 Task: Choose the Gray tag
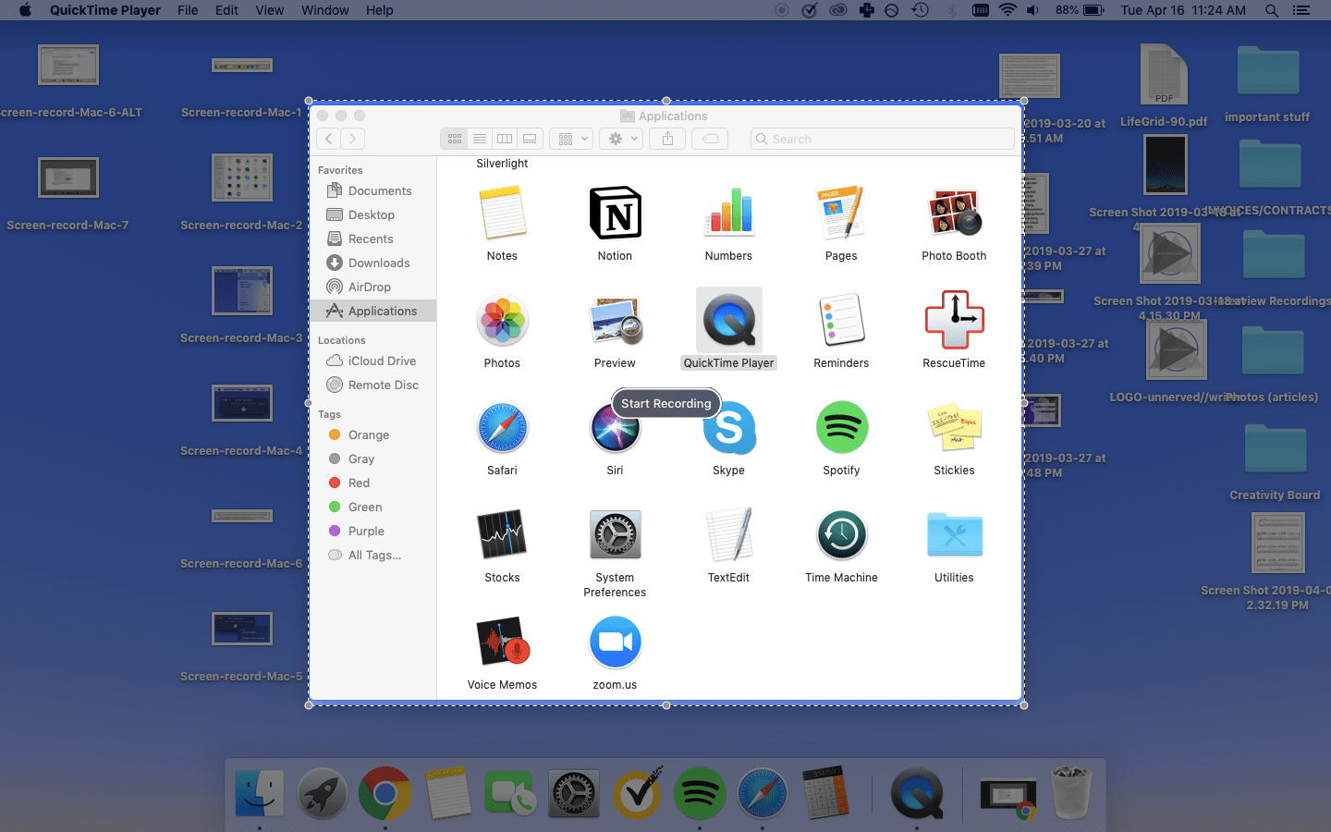pyautogui.click(x=373, y=459)
